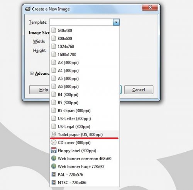Image resolution: width=193 pixels, height=190 pixels.
Task: Open Help for the new image dialog
Action: click(x=39, y=89)
